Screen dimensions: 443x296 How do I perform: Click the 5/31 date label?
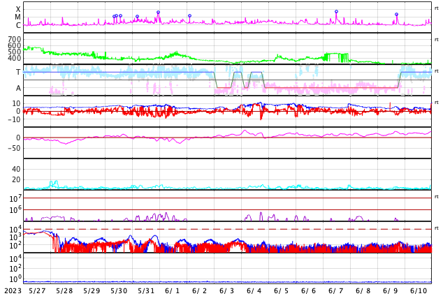tap(146, 290)
